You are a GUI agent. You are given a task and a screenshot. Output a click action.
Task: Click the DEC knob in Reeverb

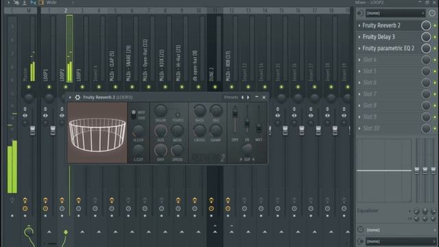(216, 110)
